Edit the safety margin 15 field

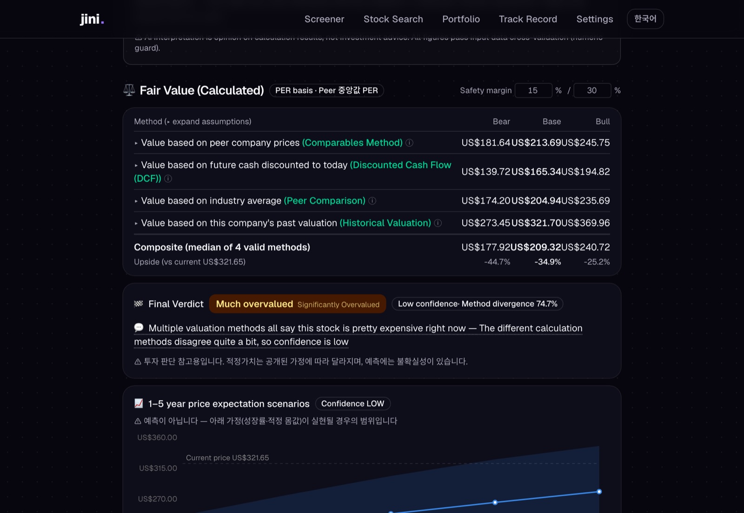click(x=533, y=91)
